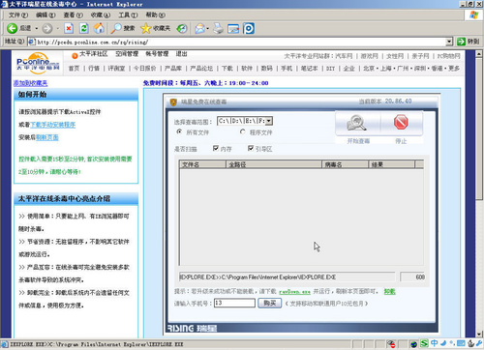
Task: Open the 编辑 (Edit) menu
Action: click(45, 15)
